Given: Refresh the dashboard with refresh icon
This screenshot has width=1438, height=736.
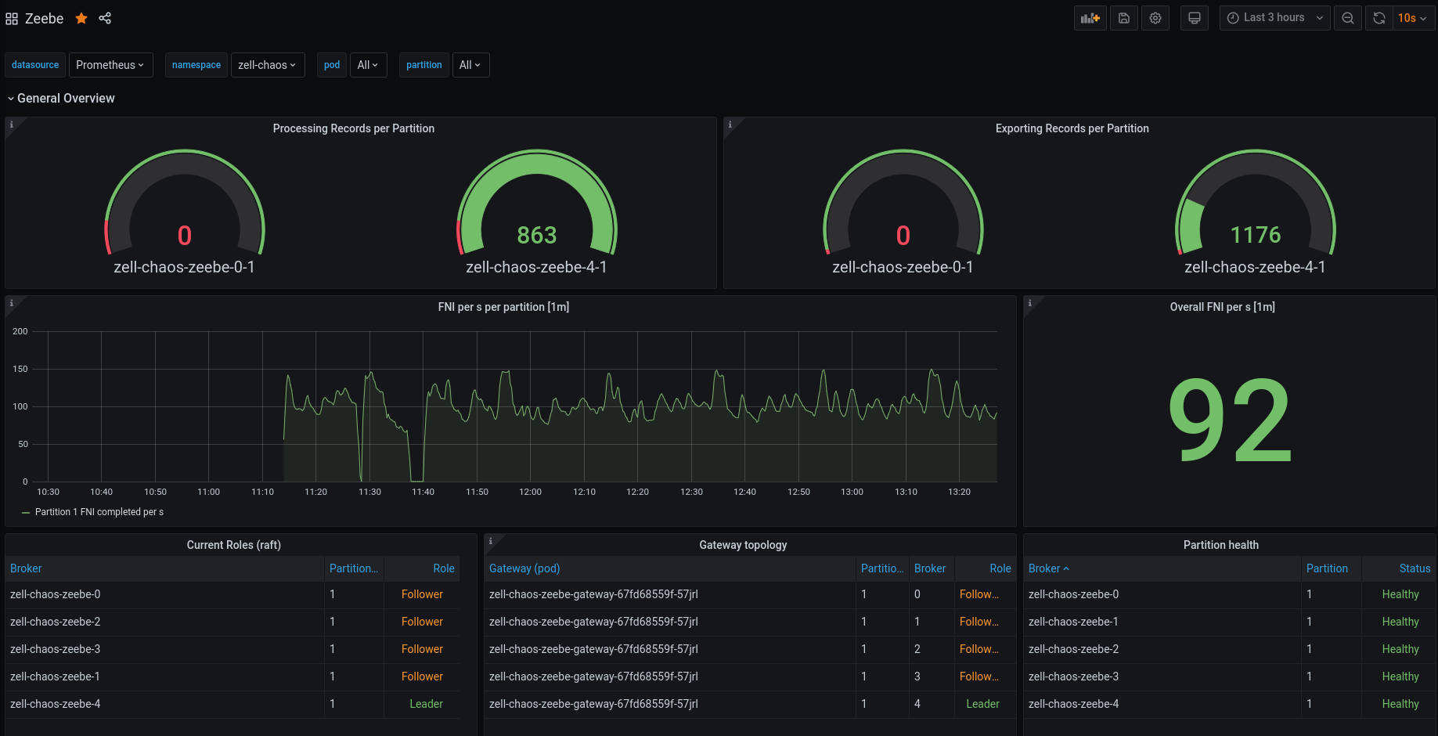Looking at the screenshot, I should pyautogui.click(x=1379, y=18).
